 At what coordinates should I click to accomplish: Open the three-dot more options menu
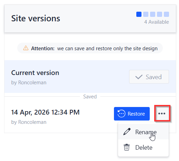click(x=162, y=114)
